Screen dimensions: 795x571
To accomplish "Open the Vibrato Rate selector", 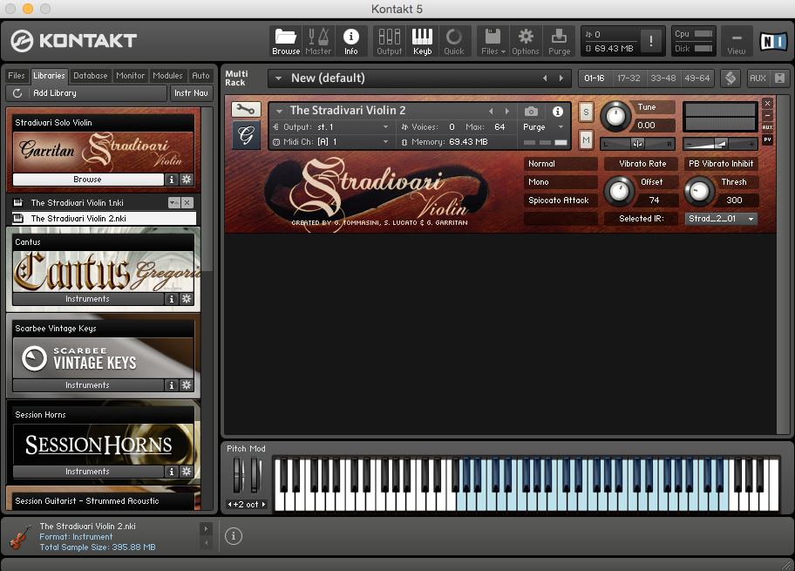I will coord(642,164).
